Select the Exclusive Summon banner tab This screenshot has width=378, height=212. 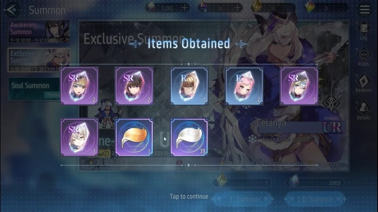click(x=39, y=60)
